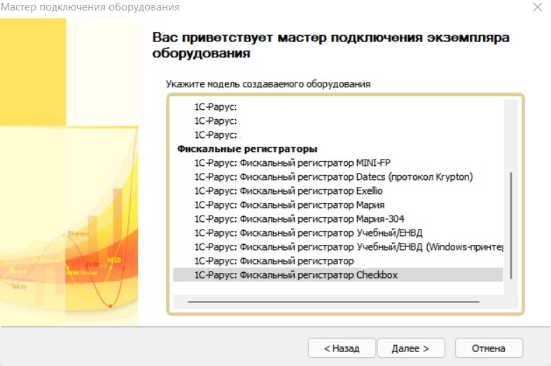This screenshot has height=366, width=551.
Task: Cancel the wizard with Отмена
Action: (489, 348)
